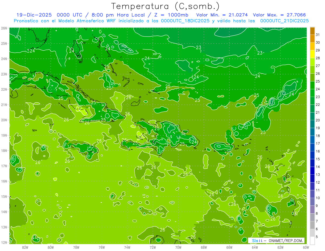Click colorbar tick label 29
Viewport: 325px width, 251px height.
coord(318,50)
